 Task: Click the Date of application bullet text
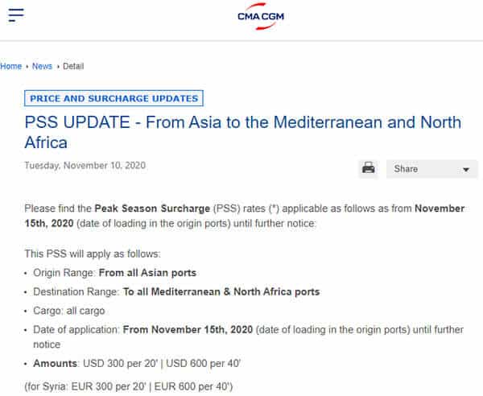[248, 337]
